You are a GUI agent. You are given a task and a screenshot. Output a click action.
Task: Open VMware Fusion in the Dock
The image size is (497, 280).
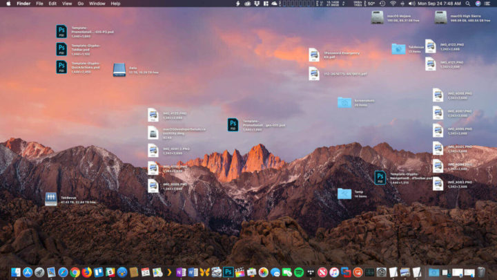(346, 272)
